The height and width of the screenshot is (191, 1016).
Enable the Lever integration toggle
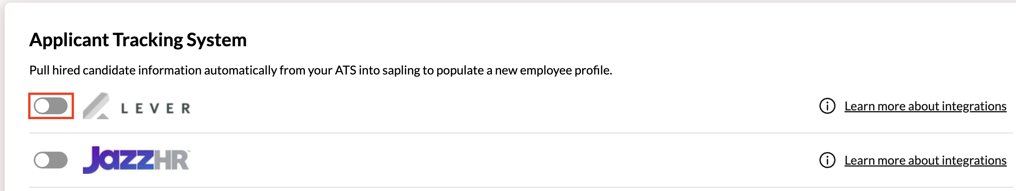pos(51,106)
